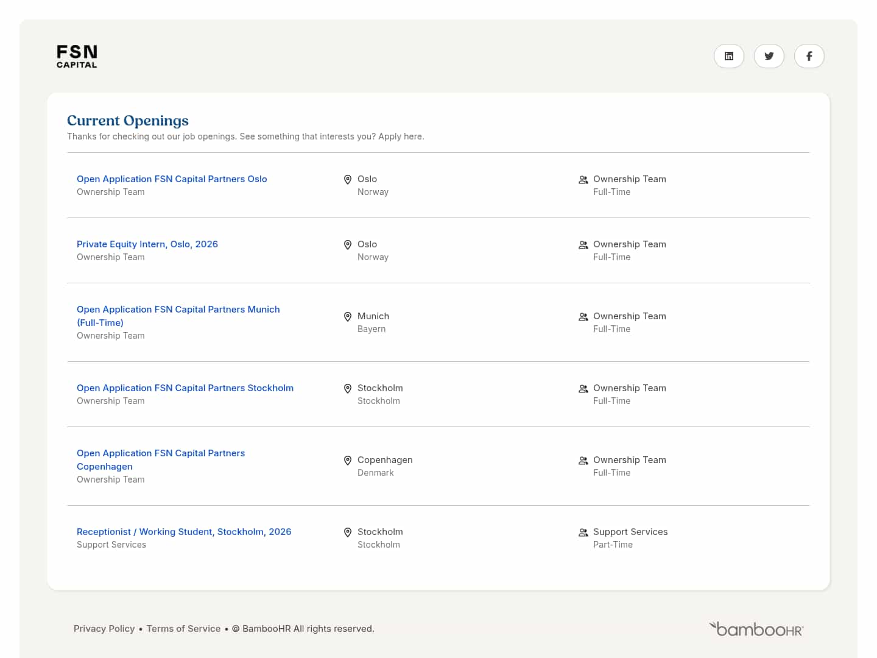View the Open Application Copenhagen job

[x=161, y=459]
